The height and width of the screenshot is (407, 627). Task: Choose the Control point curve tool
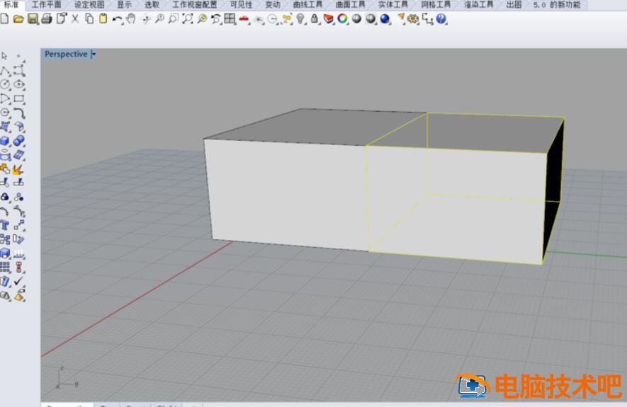[19, 70]
